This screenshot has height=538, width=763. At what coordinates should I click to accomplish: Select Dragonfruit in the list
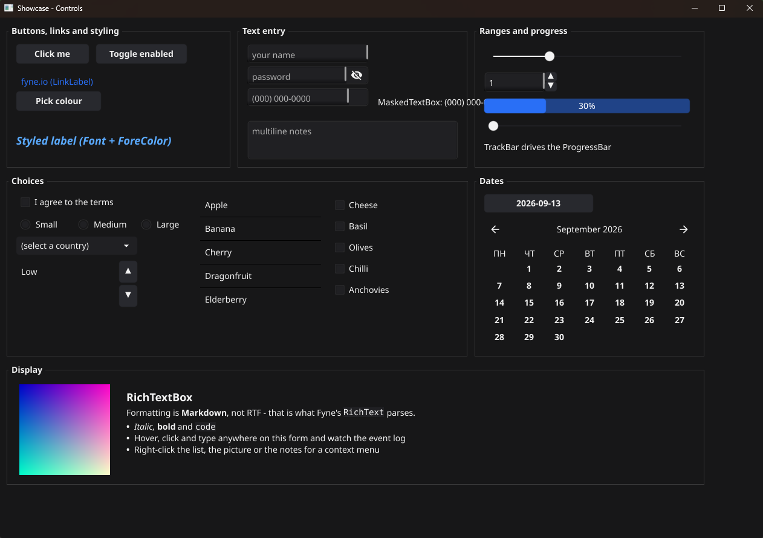261,276
